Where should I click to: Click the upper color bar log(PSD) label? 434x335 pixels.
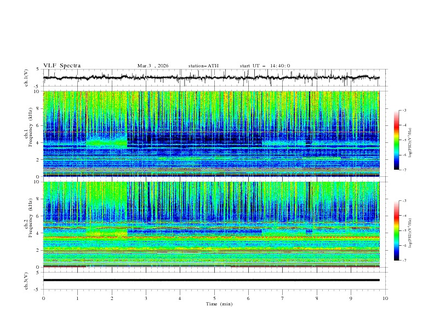point(411,143)
